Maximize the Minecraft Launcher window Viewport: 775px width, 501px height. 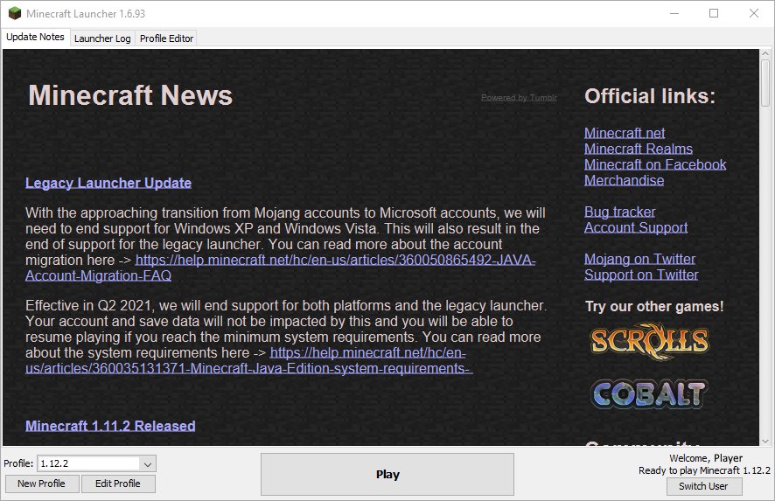714,13
